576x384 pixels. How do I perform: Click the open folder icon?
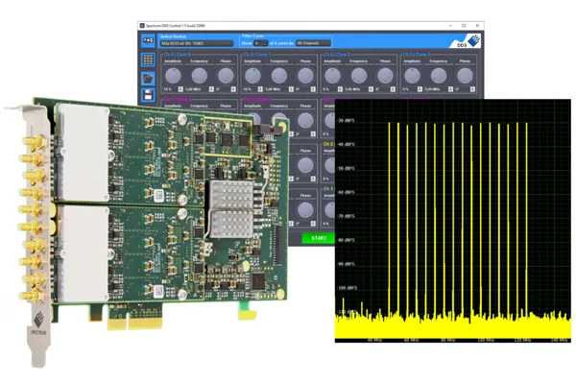pyautogui.click(x=149, y=78)
